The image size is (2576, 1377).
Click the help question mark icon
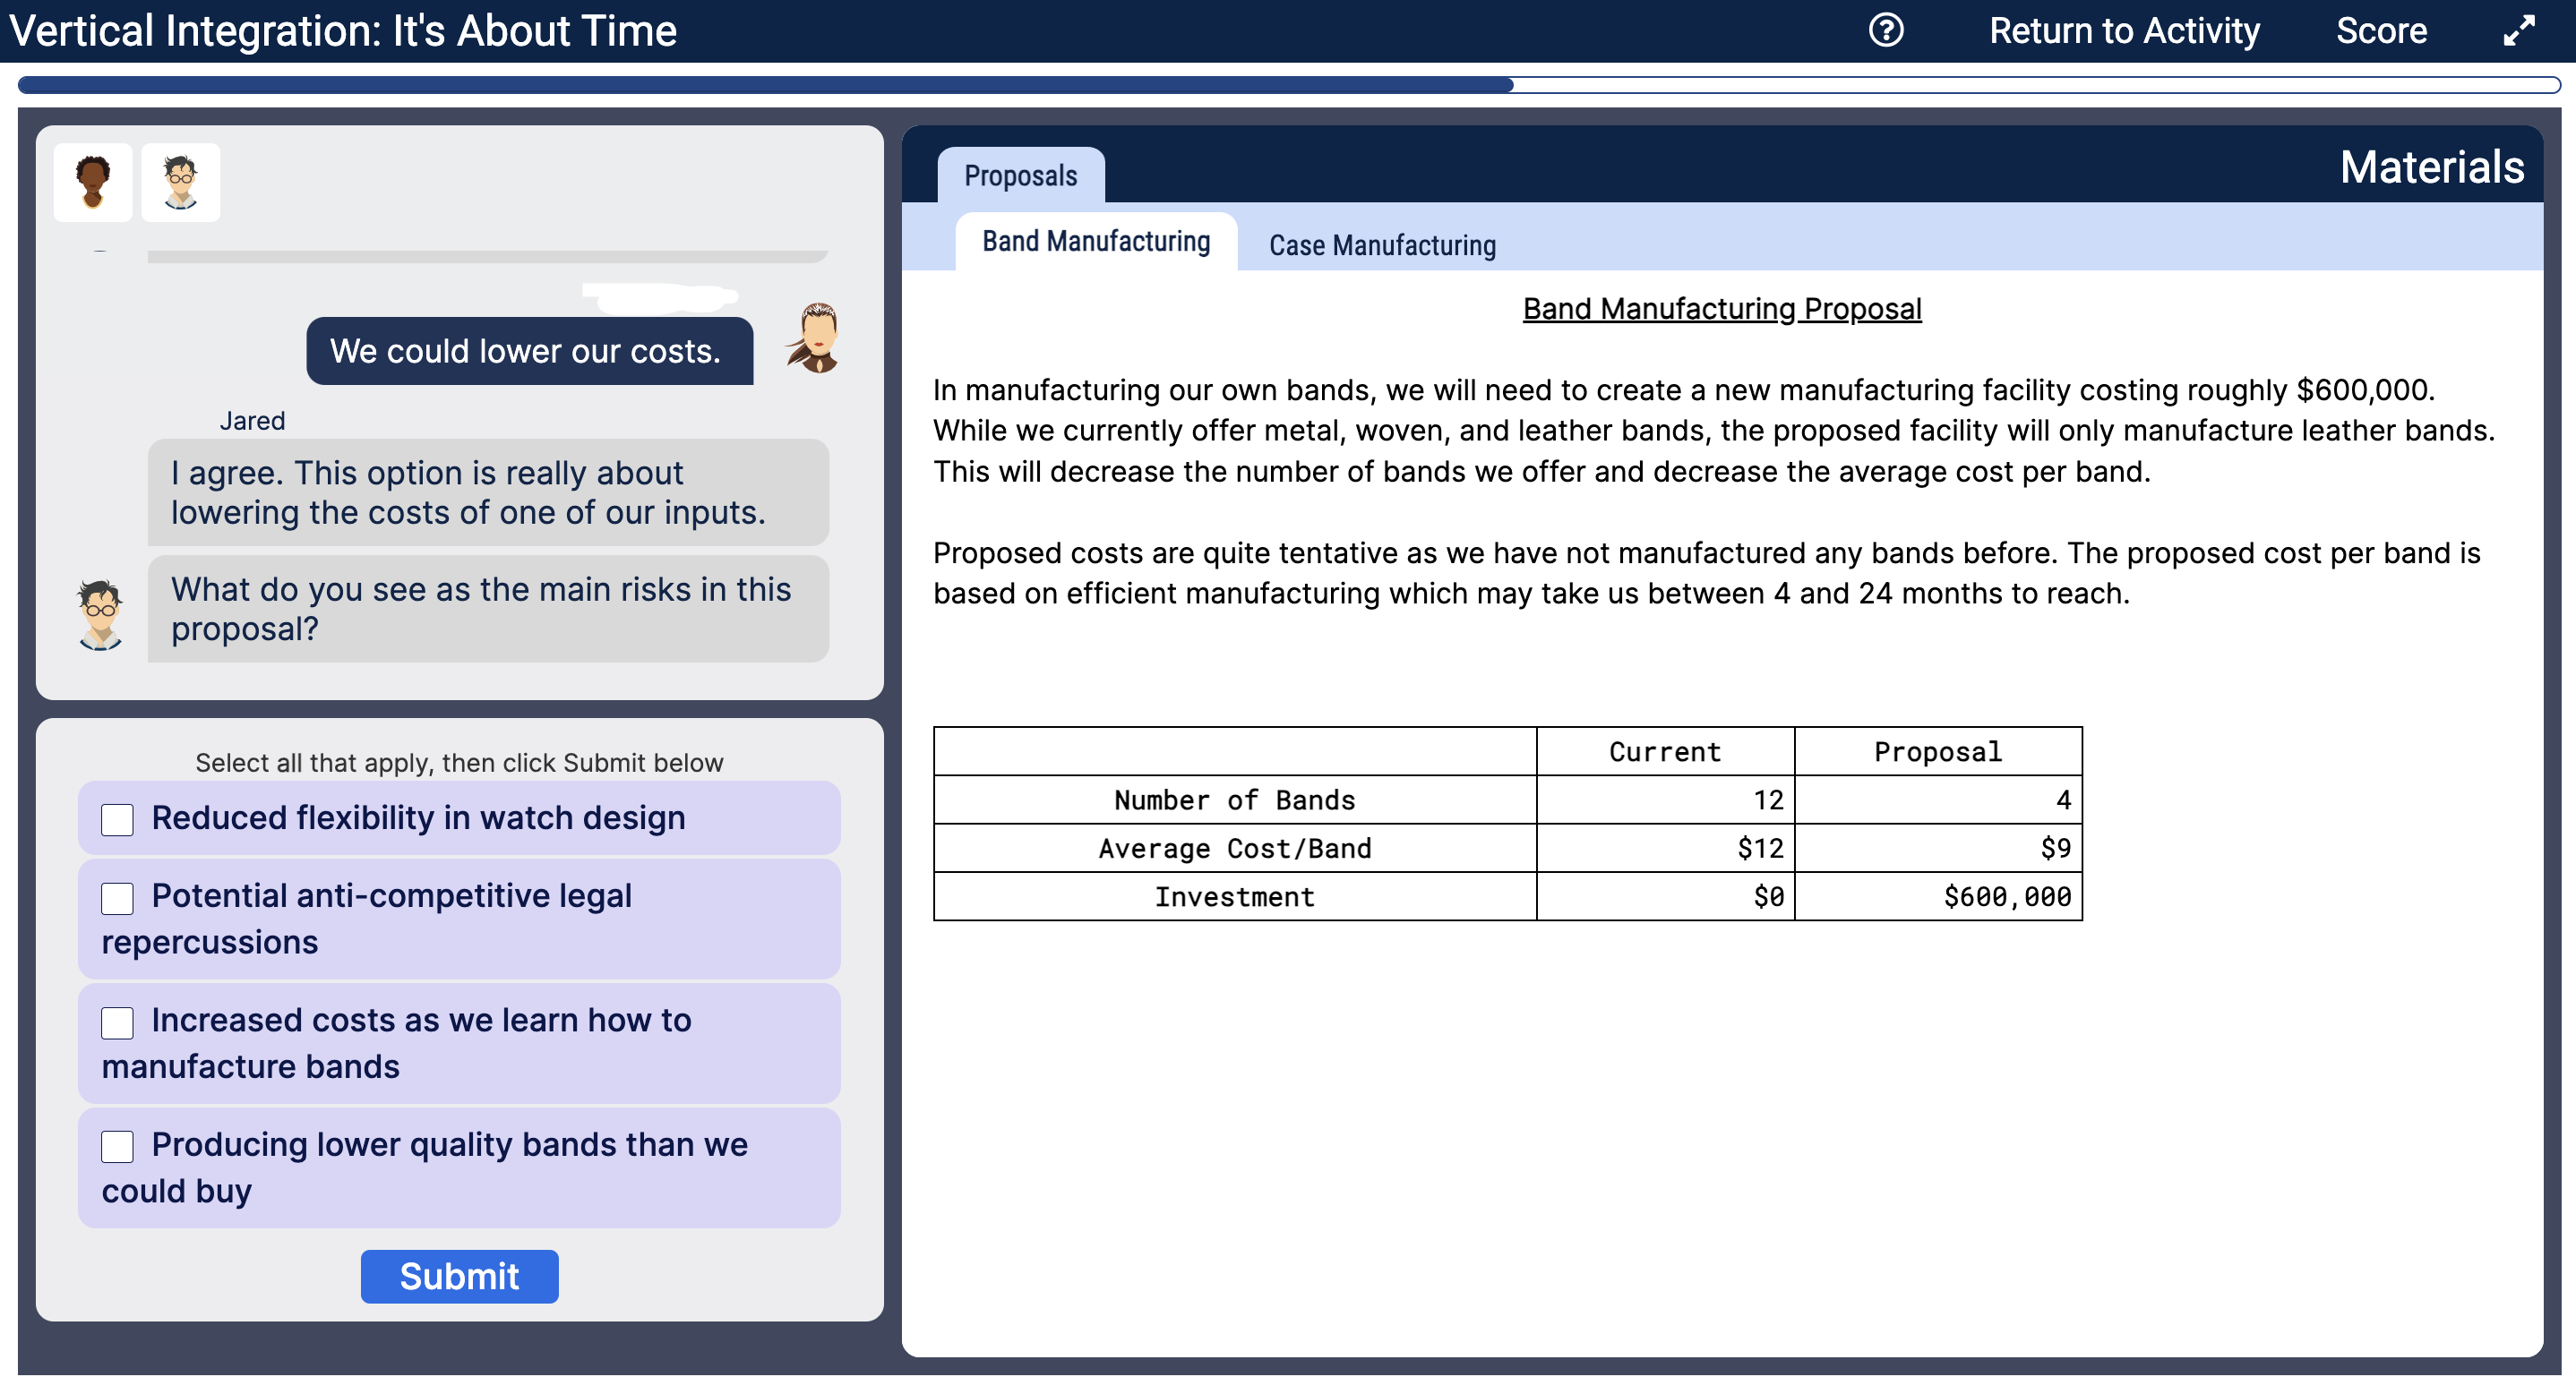[x=1885, y=31]
